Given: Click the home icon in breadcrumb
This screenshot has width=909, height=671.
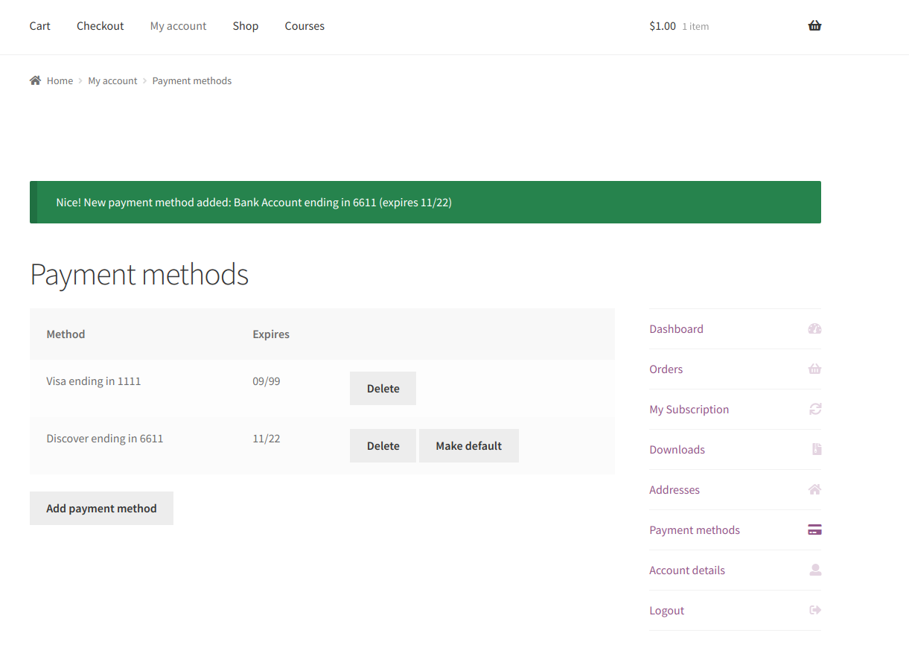Looking at the screenshot, I should pyautogui.click(x=35, y=80).
